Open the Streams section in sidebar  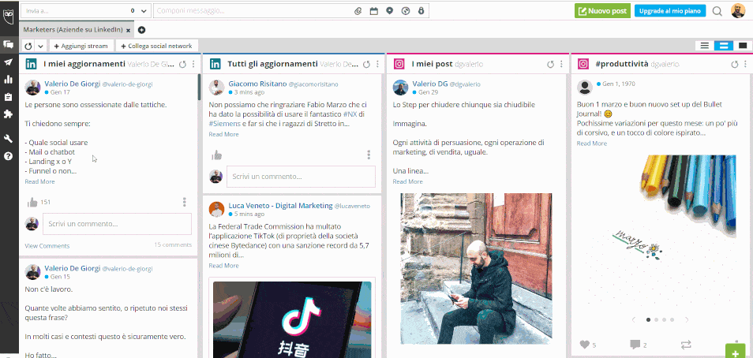click(8, 45)
